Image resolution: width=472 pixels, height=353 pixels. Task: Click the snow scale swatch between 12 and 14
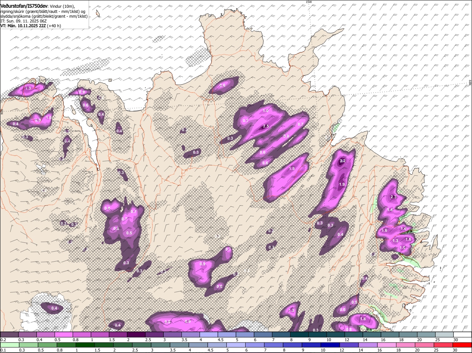354,335
